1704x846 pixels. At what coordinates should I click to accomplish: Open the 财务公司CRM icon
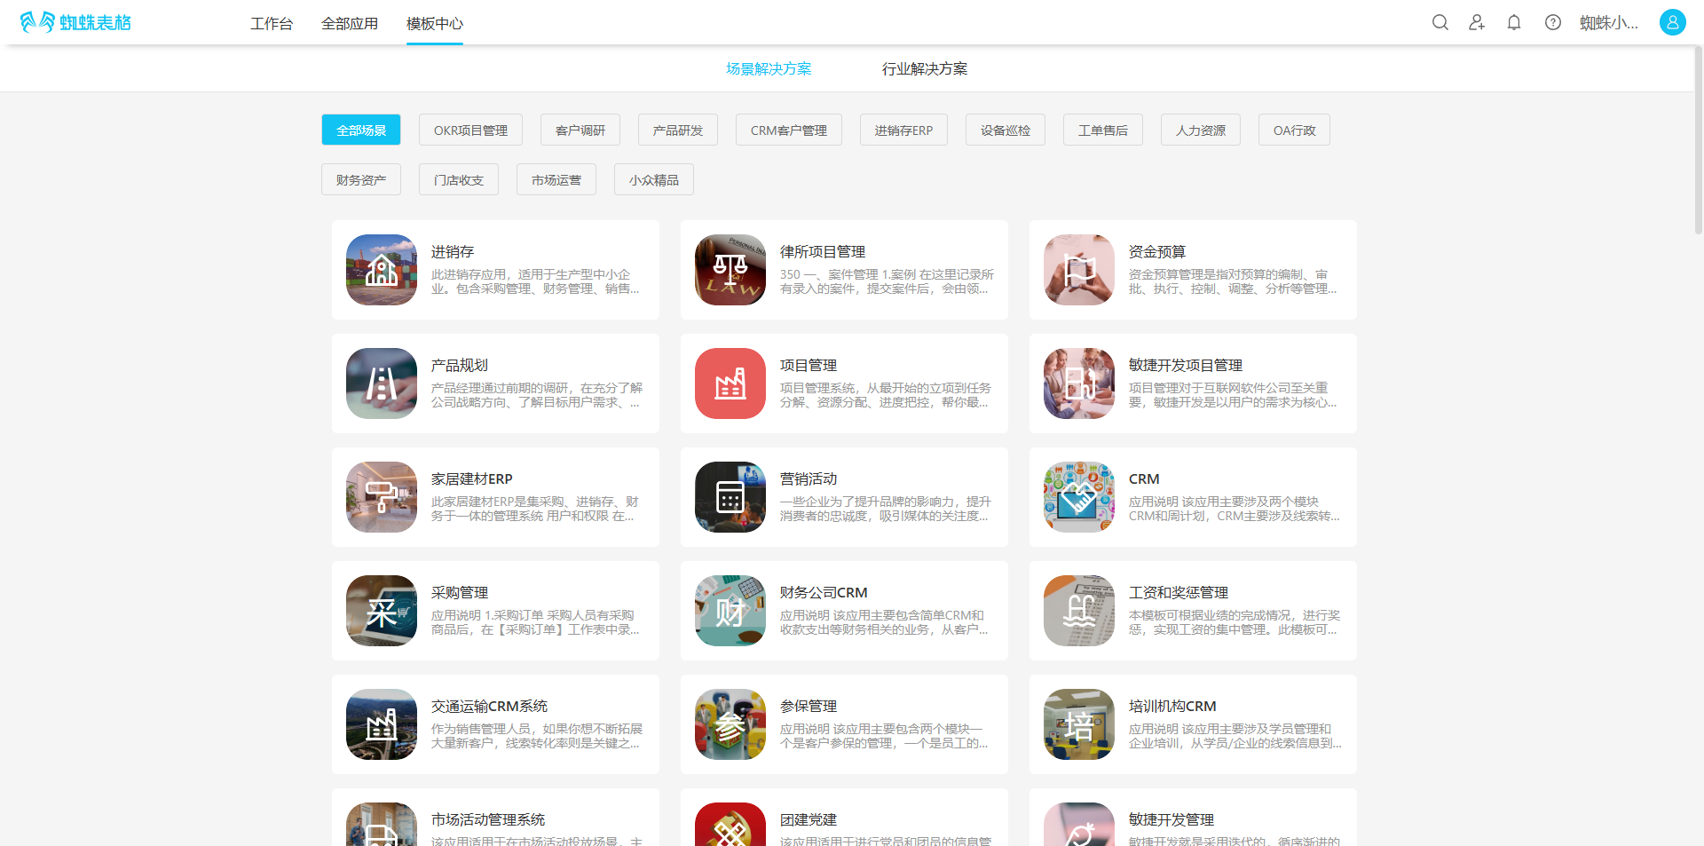tap(730, 611)
